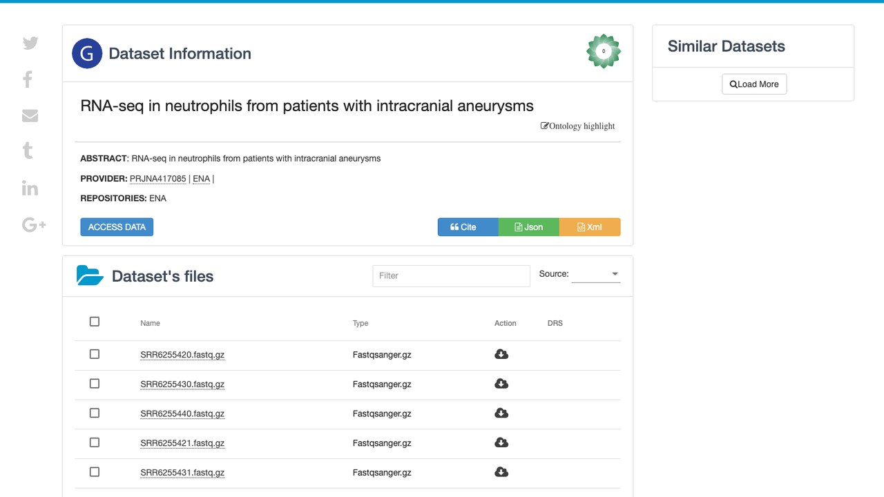The image size is (884, 497).
Task: Share dataset on Google Plus
Action: [34, 224]
